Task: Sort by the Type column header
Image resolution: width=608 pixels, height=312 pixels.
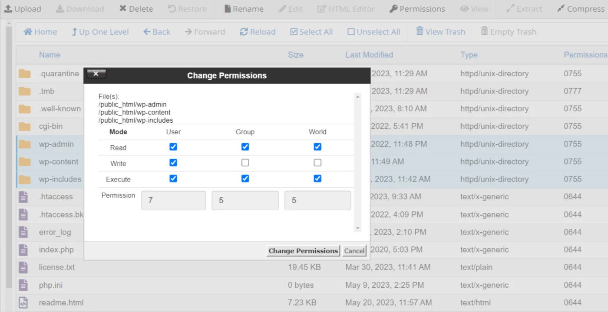Action: pyautogui.click(x=469, y=55)
